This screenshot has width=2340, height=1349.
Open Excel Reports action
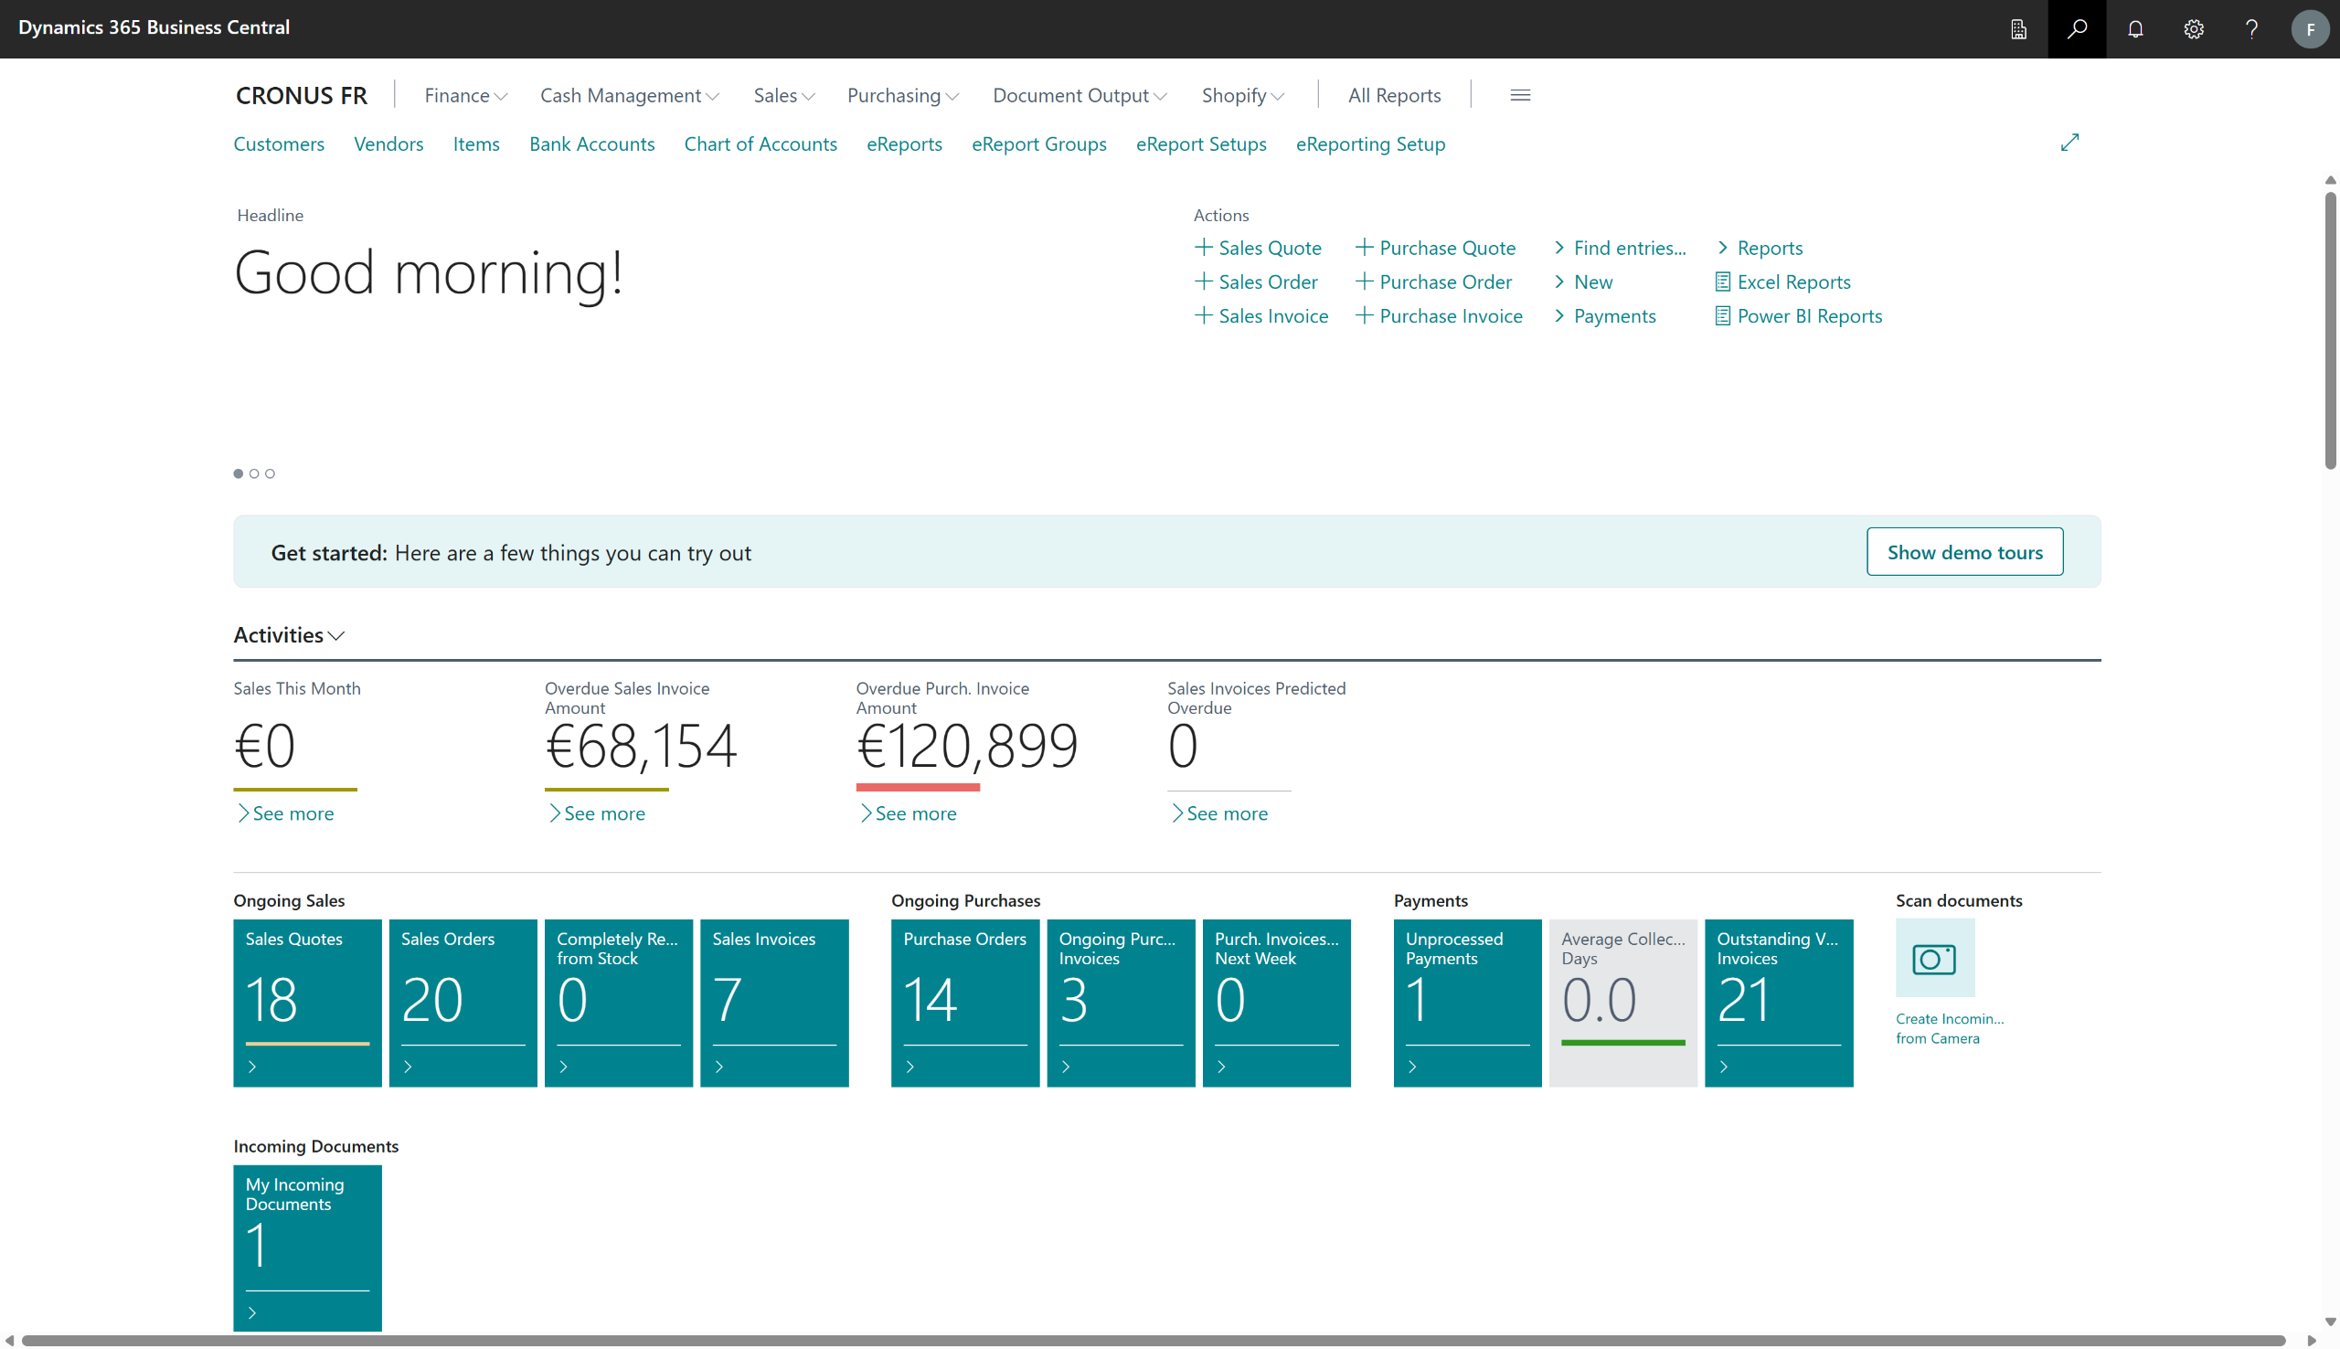click(1782, 281)
